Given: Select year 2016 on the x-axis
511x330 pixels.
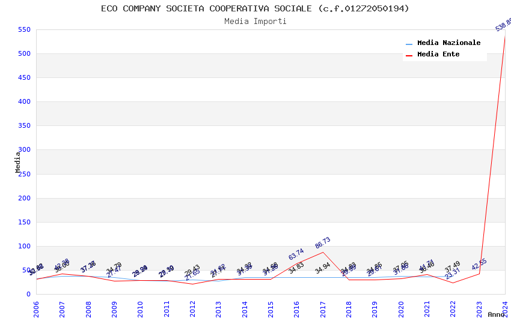Looking at the screenshot, I should coord(297,309).
